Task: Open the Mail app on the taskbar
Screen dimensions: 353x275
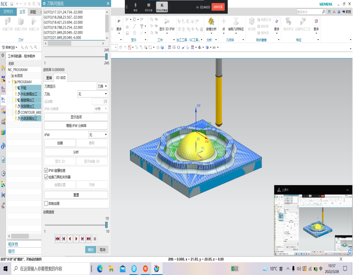Action: [123, 269]
